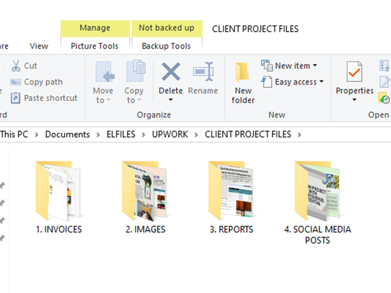391x293 pixels.
Task: Click the "1. INVOICES" folder name
Action: coord(59,229)
